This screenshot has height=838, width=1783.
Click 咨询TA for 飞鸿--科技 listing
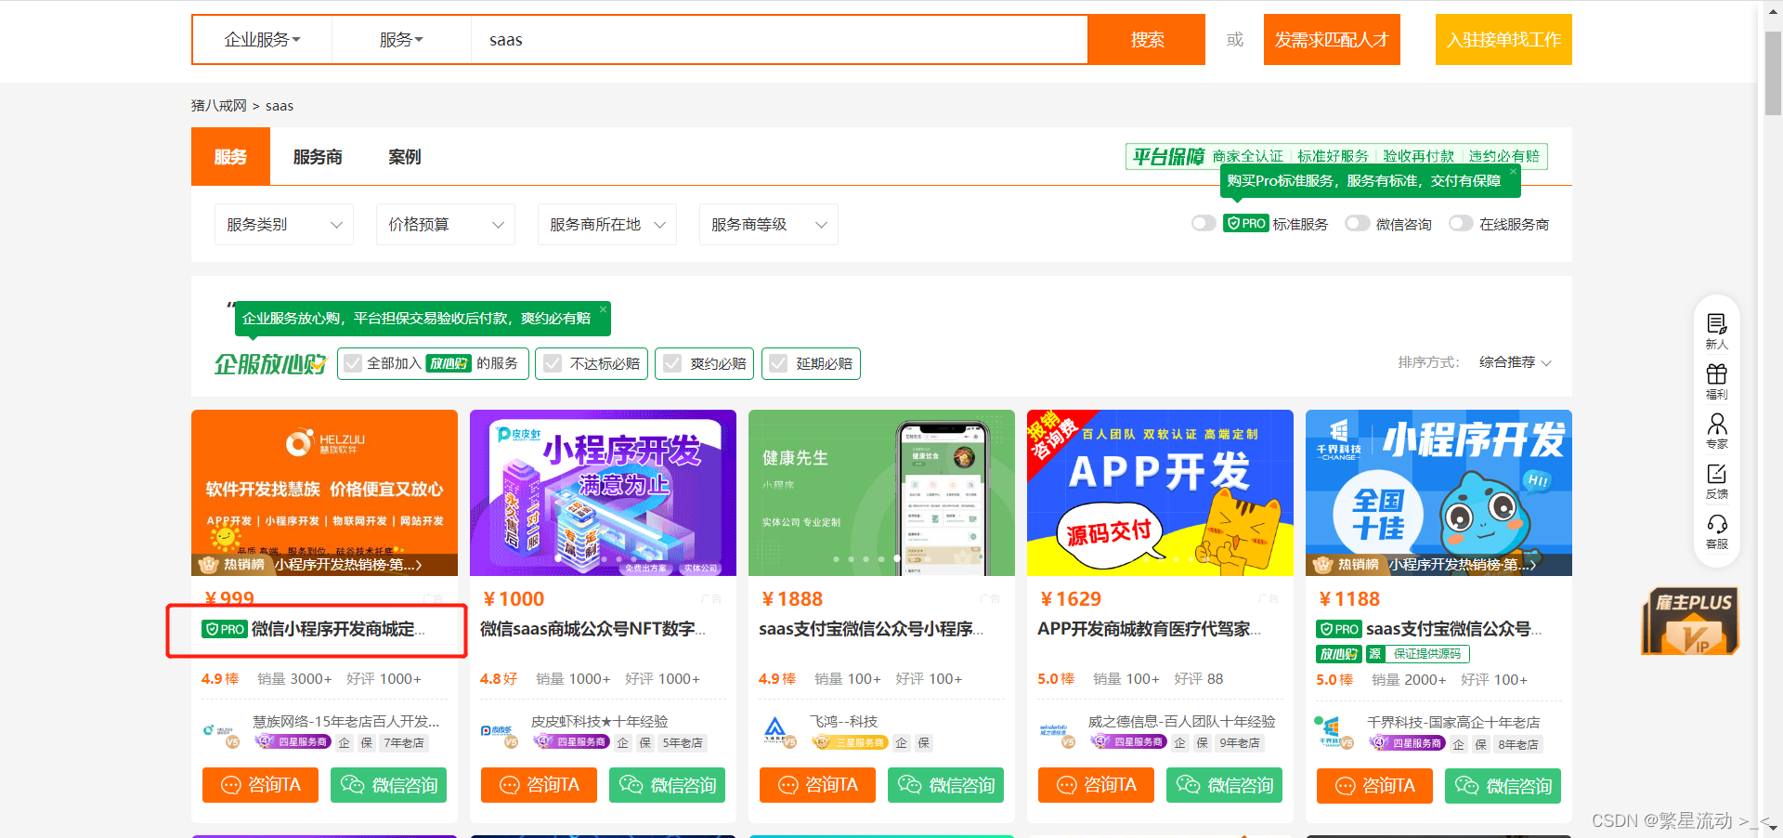[x=817, y=785]
